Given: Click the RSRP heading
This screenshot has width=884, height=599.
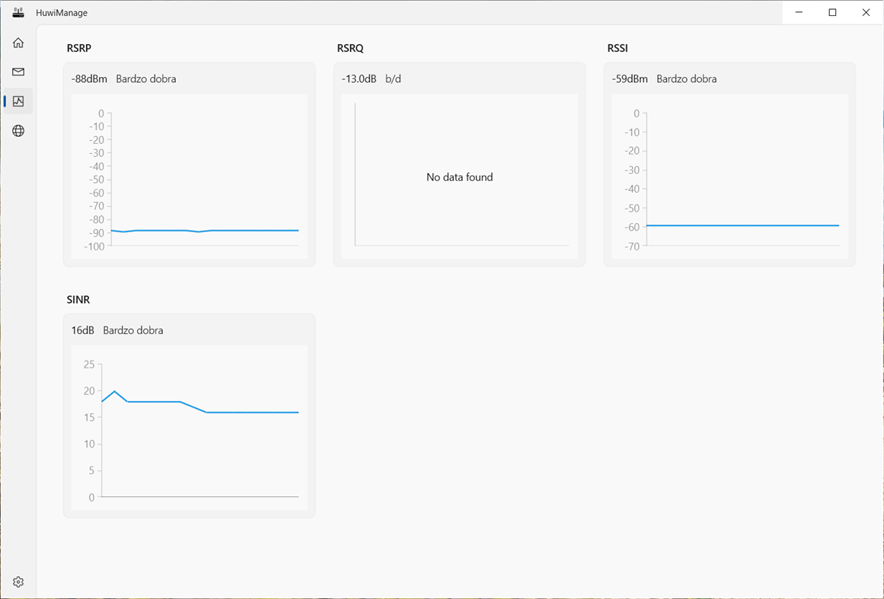Looking at the screenshot, I should (x=79, y=48).
